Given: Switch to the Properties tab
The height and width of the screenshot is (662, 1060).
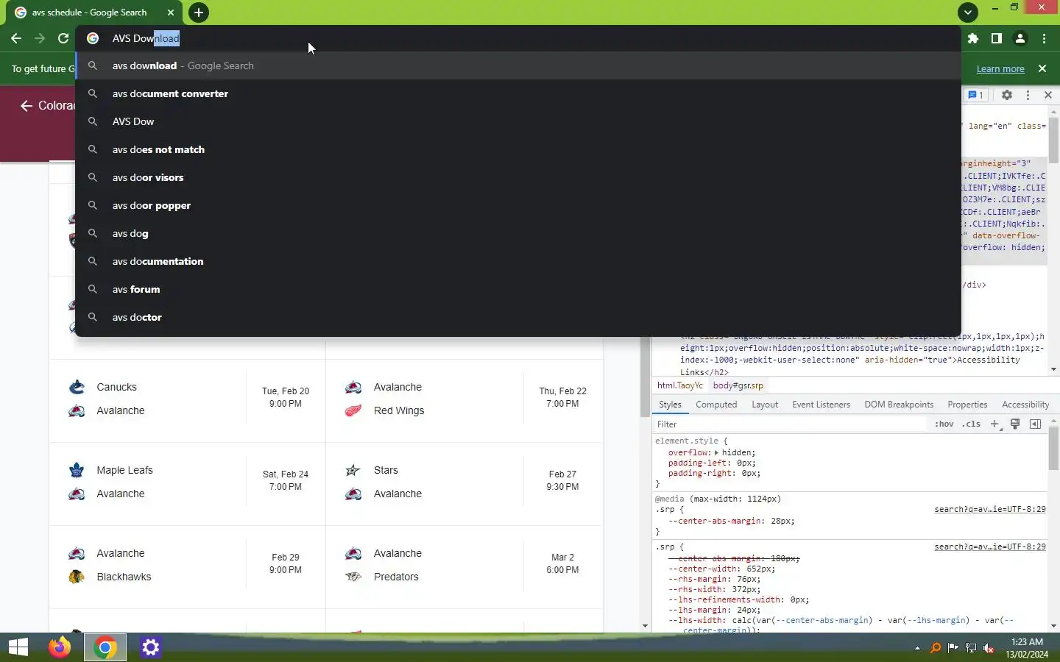Looking at the screenshot, I should point(967,405).
